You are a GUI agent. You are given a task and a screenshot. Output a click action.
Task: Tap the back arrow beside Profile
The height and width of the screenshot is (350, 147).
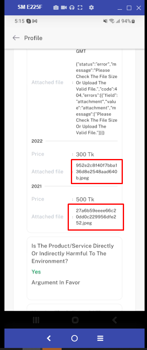pyautogui.click(x=16, y=38)
